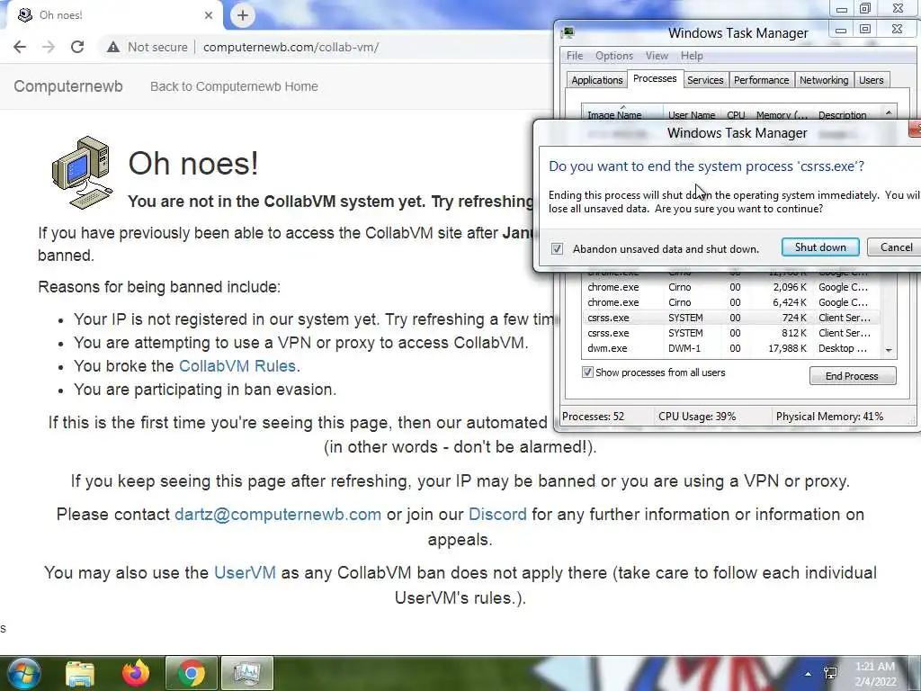Viewport: 921px width, 691px height.
Task: Click 'CPU Usage: 39%' in status bar
Action: tap(697, 417)
